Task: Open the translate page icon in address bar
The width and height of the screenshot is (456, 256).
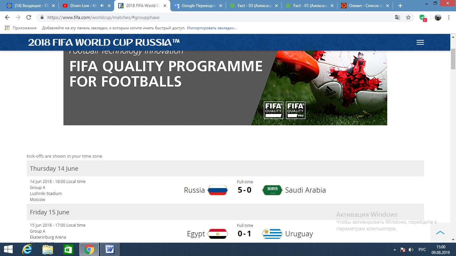Action: click(398, 17)
